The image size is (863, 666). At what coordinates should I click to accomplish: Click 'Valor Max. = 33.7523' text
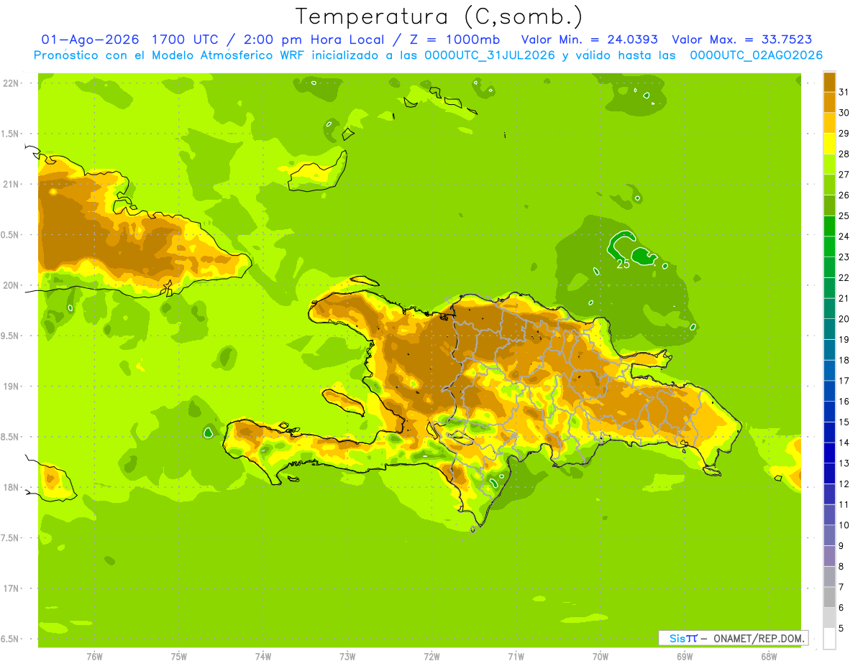741,40
